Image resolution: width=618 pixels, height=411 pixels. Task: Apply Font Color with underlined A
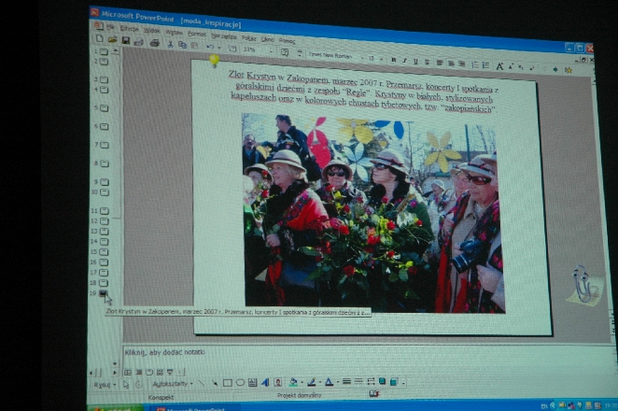pyautogui.click(x=330, y=382)
